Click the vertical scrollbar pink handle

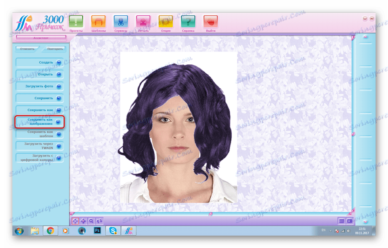tap(353, 134)
